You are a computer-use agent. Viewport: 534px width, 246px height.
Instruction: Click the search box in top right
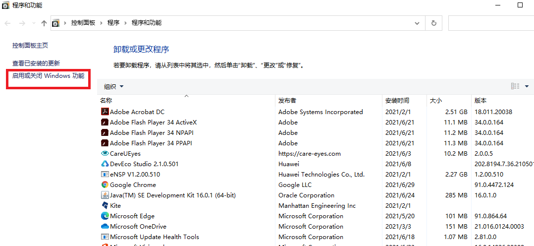tap(490, 23)
